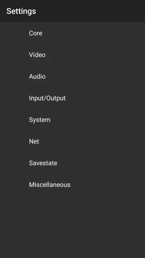Viewport: 145px width, 258px height.
Task: Choose Net from the list
Action: [x=72, y=141]
